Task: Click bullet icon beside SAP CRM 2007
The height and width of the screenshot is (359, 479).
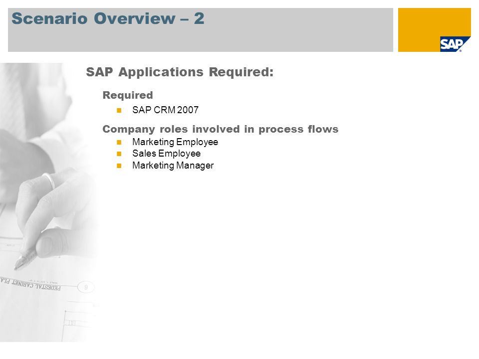Action: (x=119, y=110)
